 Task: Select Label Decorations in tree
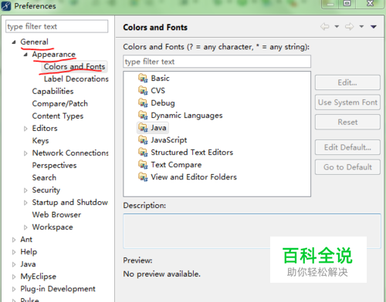pos(76,79)
